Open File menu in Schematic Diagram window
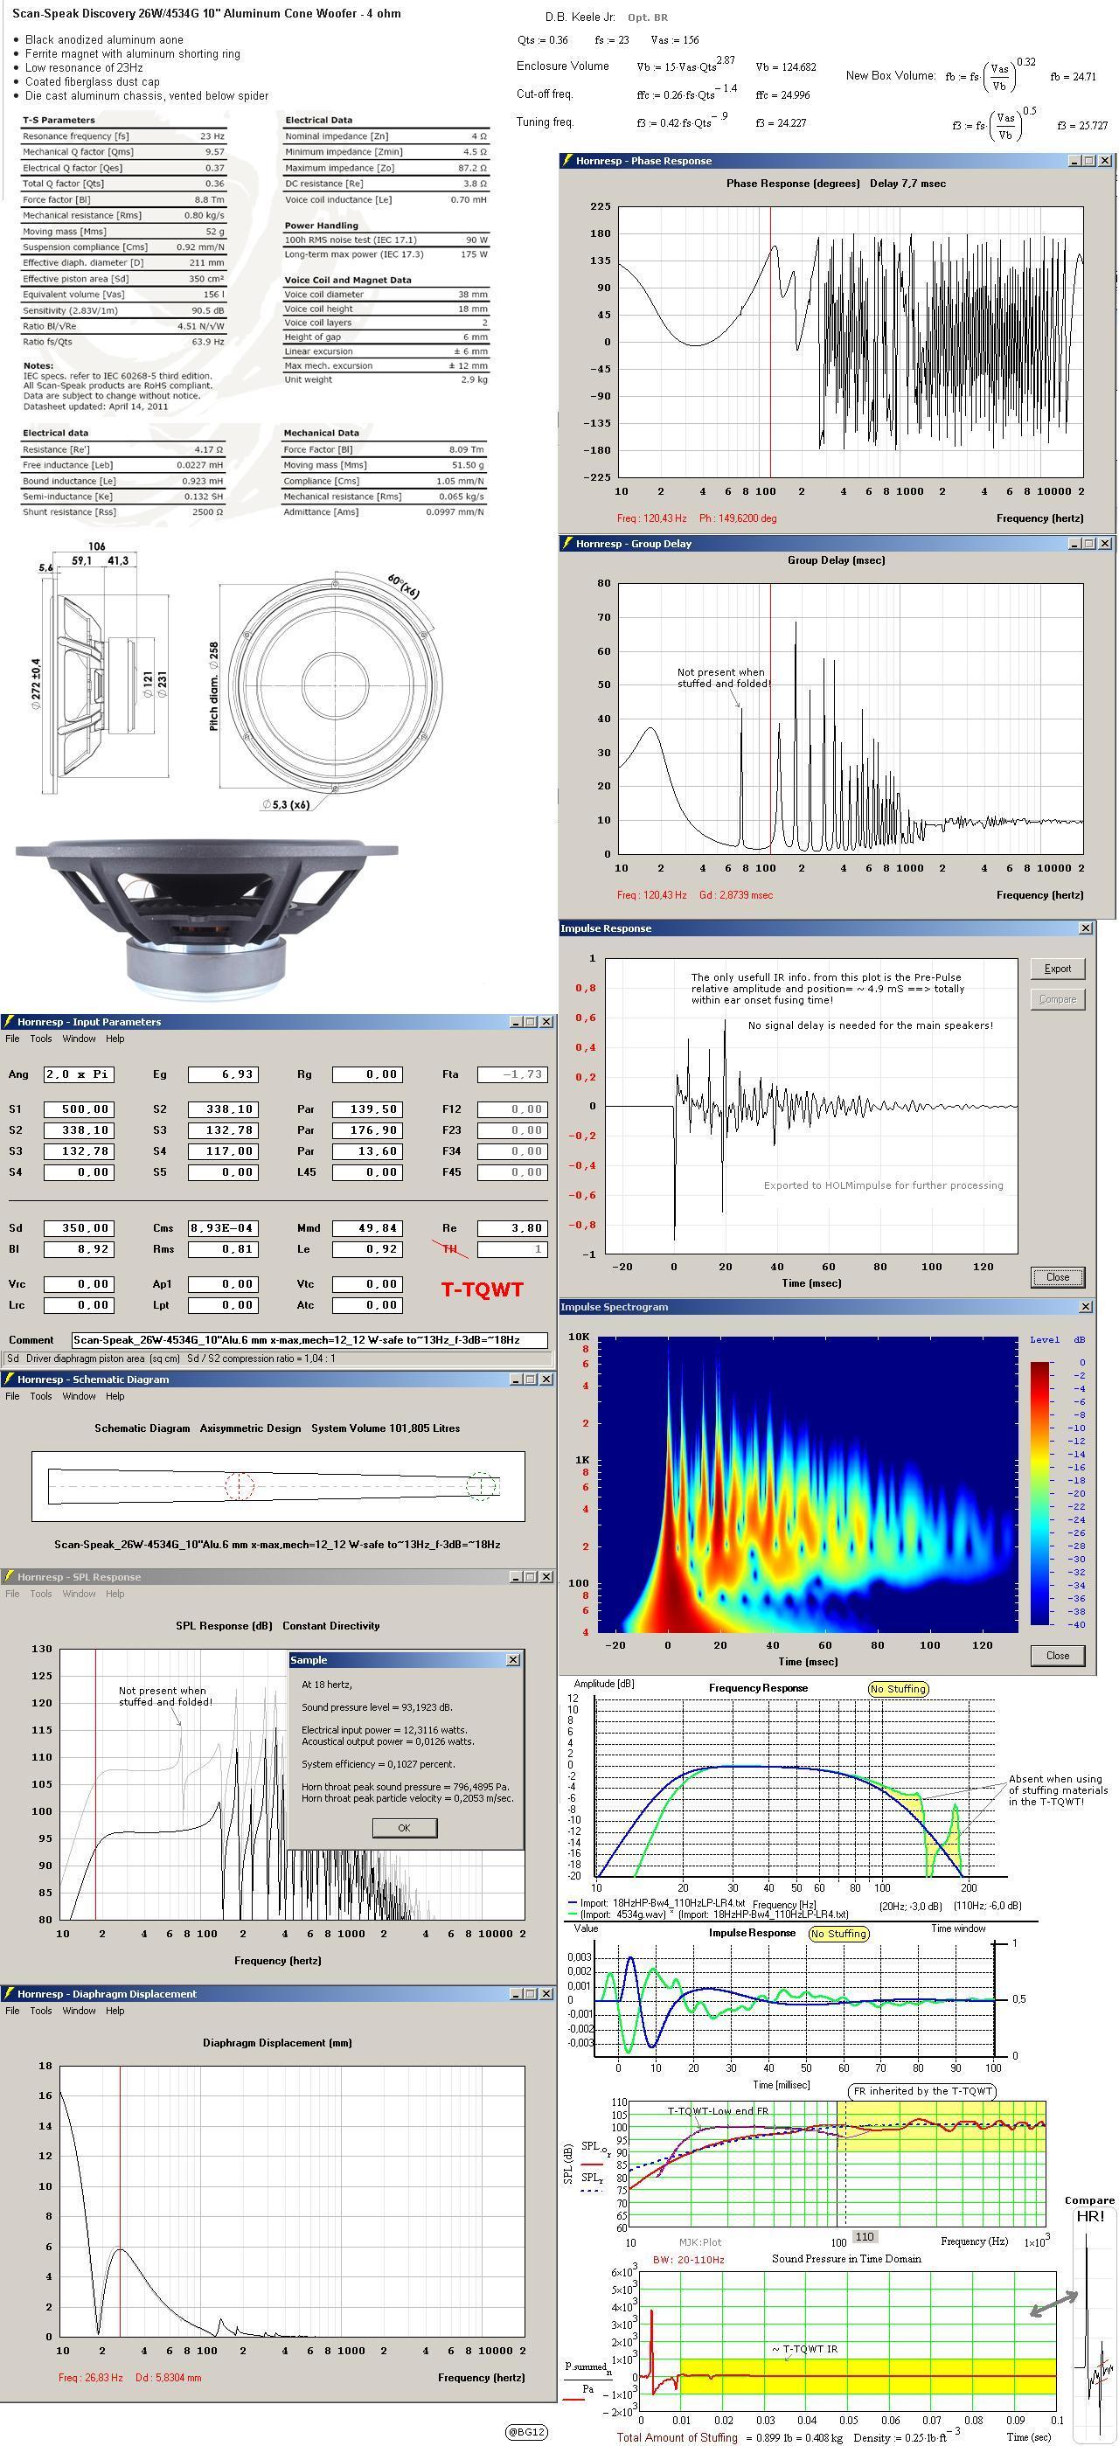This screenshot has height=2446, width=1119. click(12, 1396)
